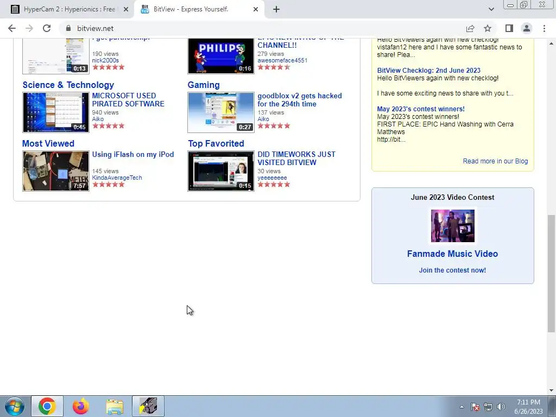Open the Gaming category heading
The image size is (556, 417).
tap(204, 85)
